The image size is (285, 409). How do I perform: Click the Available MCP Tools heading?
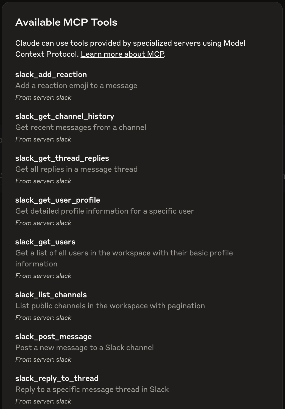coord(66,22)
